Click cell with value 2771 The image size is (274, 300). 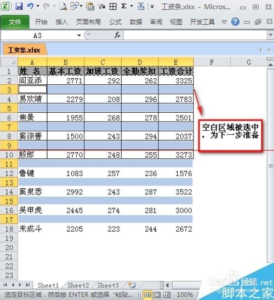(65, 80)
